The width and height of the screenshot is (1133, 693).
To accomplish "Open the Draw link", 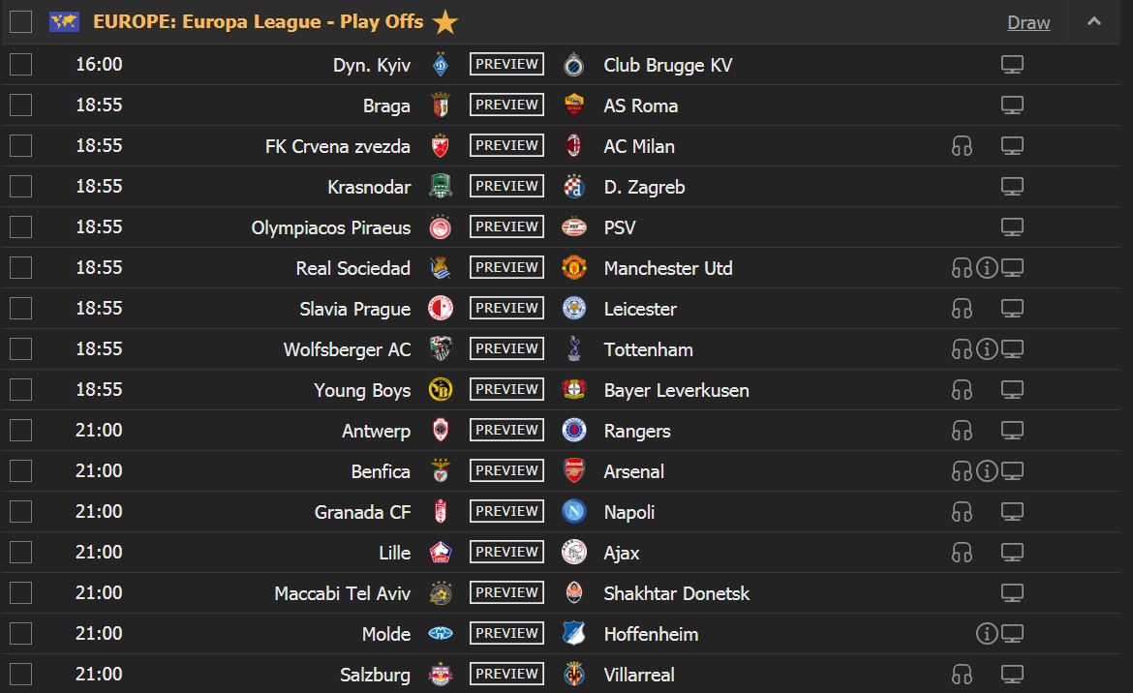I will (1028, 22).
